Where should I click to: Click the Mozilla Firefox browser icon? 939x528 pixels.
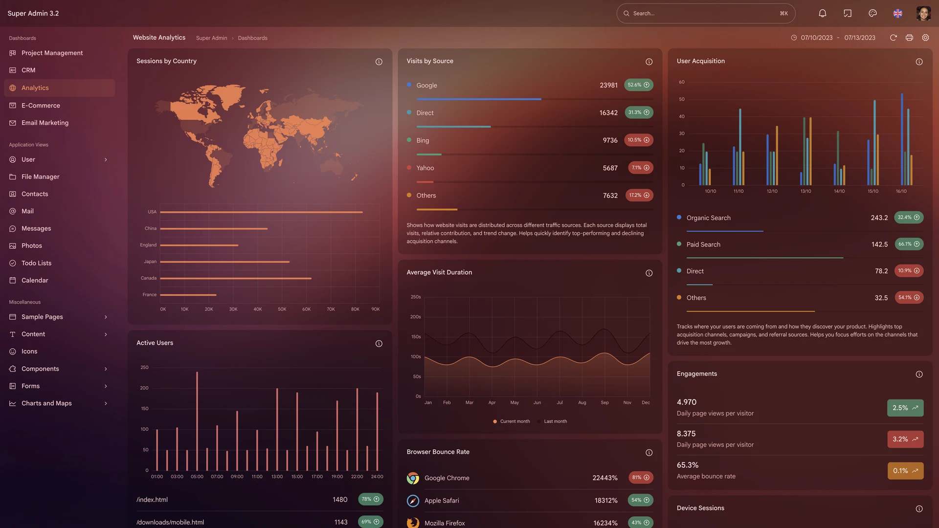click(413, 523)
